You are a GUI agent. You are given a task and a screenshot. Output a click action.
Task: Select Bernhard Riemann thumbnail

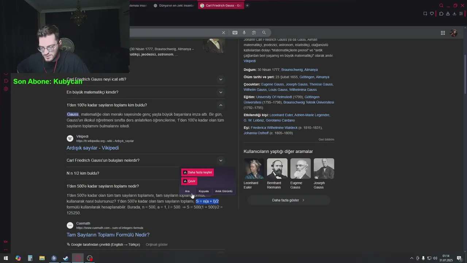click(277, 168)
